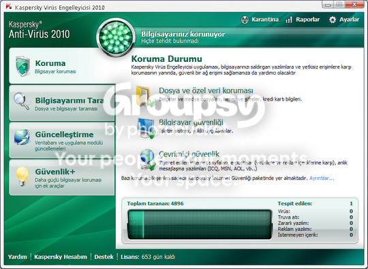Click the Toplam taranan: 4896 text
Image resolution: width=368 pixels, height=269 pixels.
click(155, 204)
